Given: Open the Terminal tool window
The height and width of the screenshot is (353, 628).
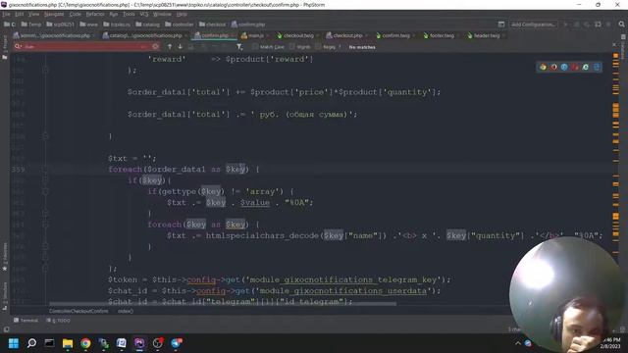Looking at the screenshot, I should (26, 321).
